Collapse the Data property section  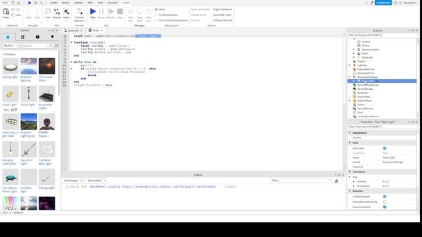(349, 143)
